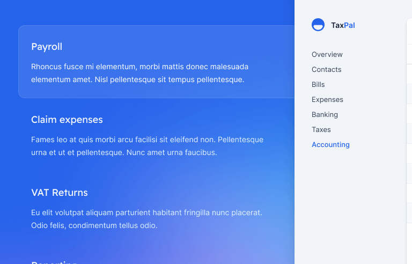Open the VAT Returns feature tab
412x264 pixels.
point(60,193)
